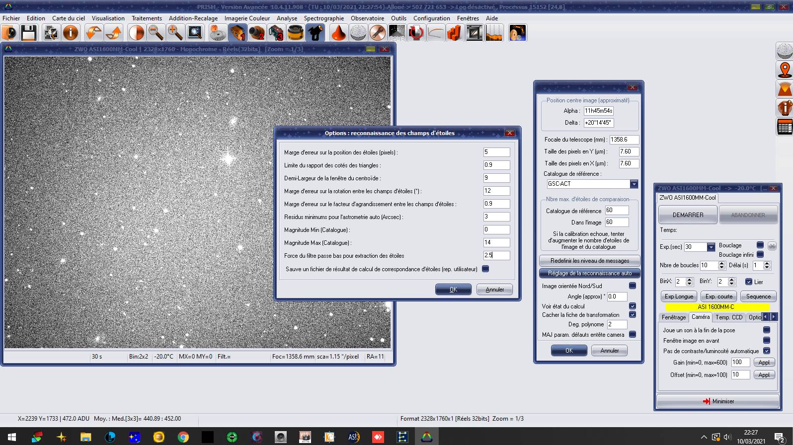Open the orange info icon in toolbar
The width and height of the screenshot is (793, 445).
point(71,33)
